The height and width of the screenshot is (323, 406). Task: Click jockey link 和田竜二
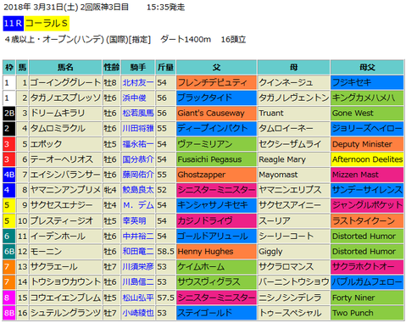coord(138,251)
